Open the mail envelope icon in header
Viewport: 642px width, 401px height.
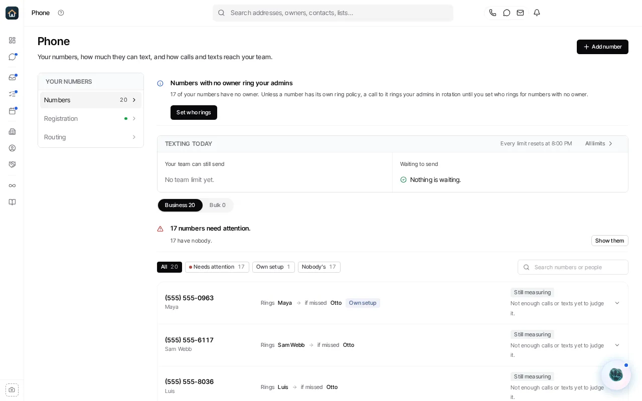click(520, 13)
